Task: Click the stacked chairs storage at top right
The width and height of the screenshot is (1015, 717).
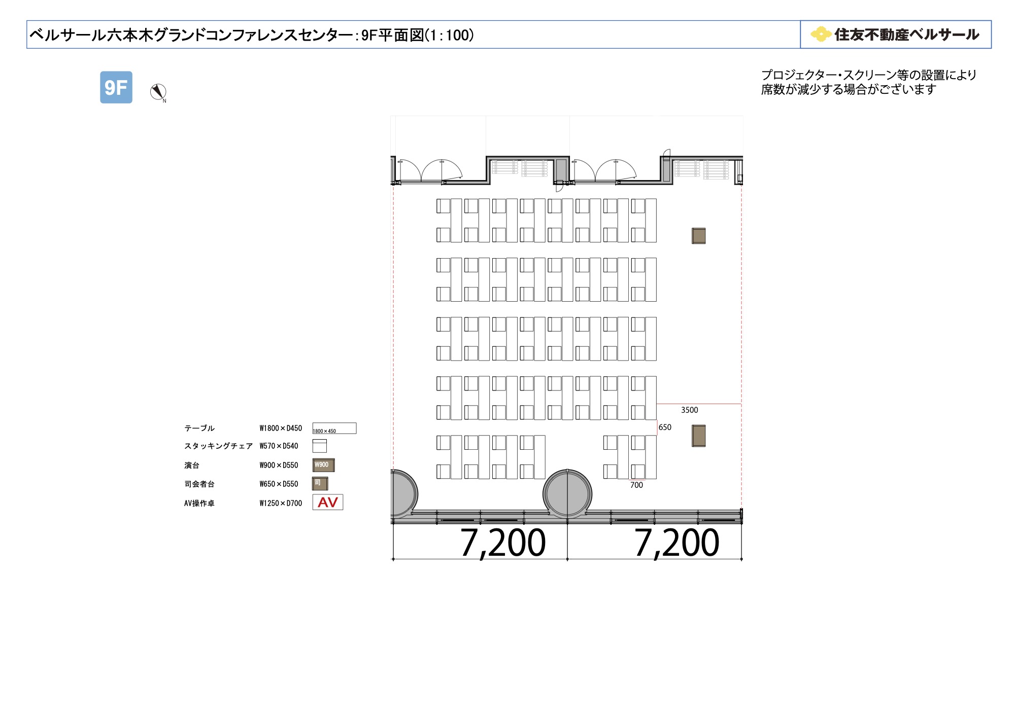Action: [x=702, y=169]
